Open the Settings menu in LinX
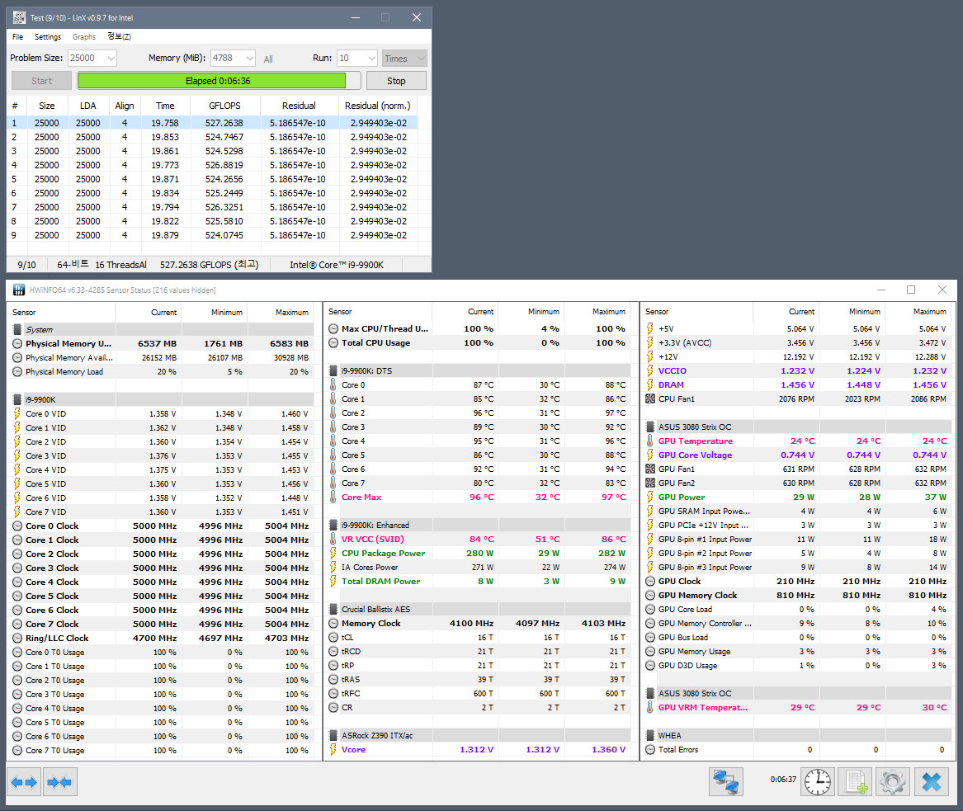The width and height of the screenshot is (963, 811). pos(47,37)
